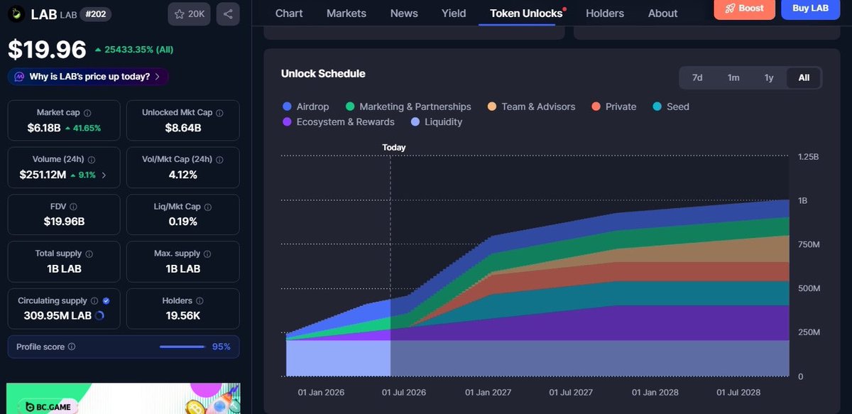Click the Holders info icon
This screenshot has height=414, width=852.
[200, 300]
